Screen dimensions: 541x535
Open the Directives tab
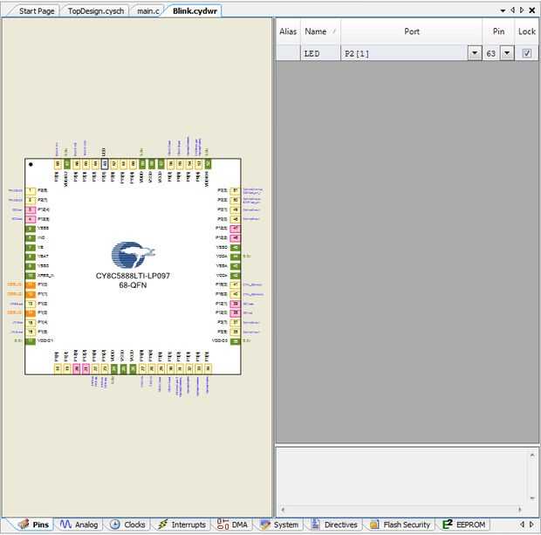click(x=334, y=525)
